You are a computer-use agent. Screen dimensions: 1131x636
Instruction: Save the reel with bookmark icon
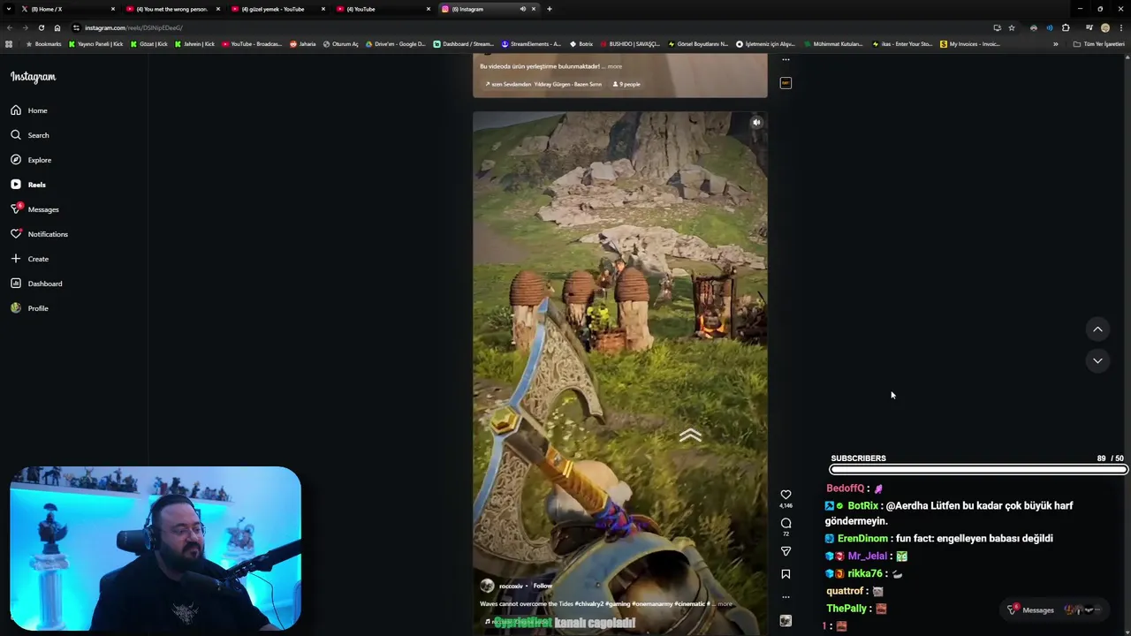(786, 574)
